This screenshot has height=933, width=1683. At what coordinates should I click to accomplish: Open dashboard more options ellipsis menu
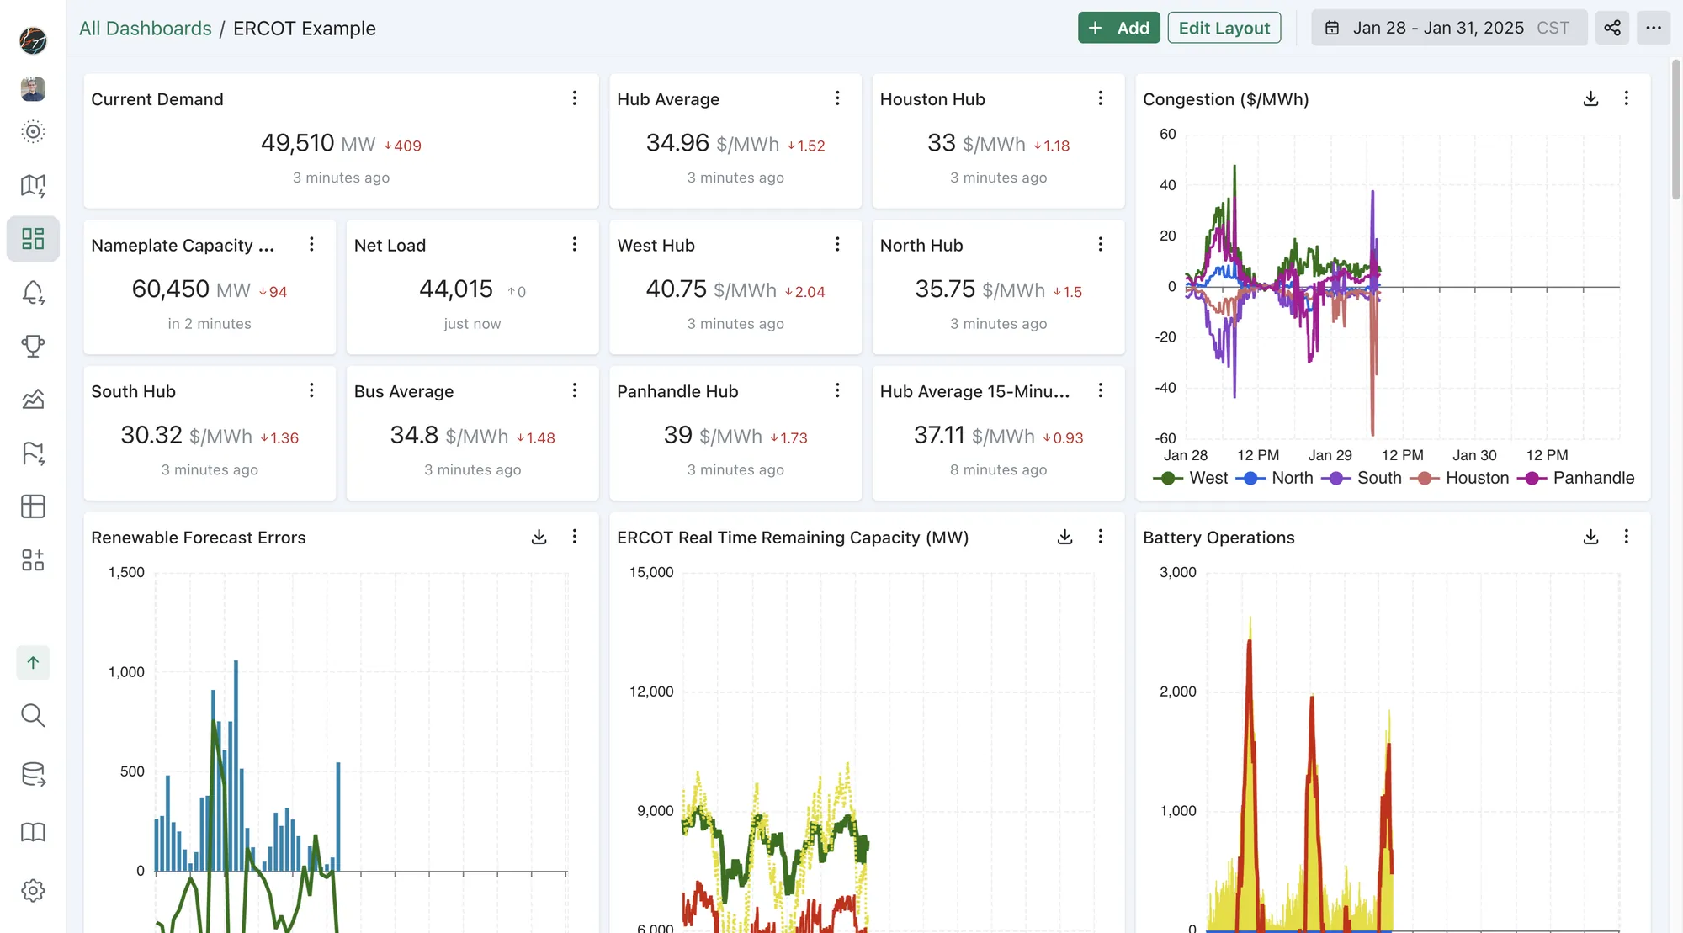(x=1653, y=28)
